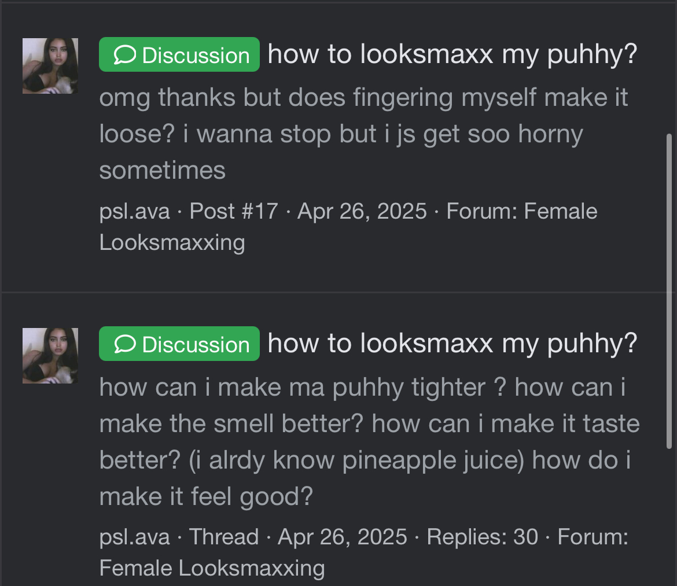The image size is (677, 586).
Task: Click the speech bubble icon in the first Discussion badge
Action: click(x=124, y=55)
